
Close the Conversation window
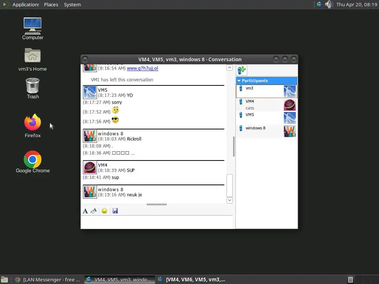pos(294,59)
